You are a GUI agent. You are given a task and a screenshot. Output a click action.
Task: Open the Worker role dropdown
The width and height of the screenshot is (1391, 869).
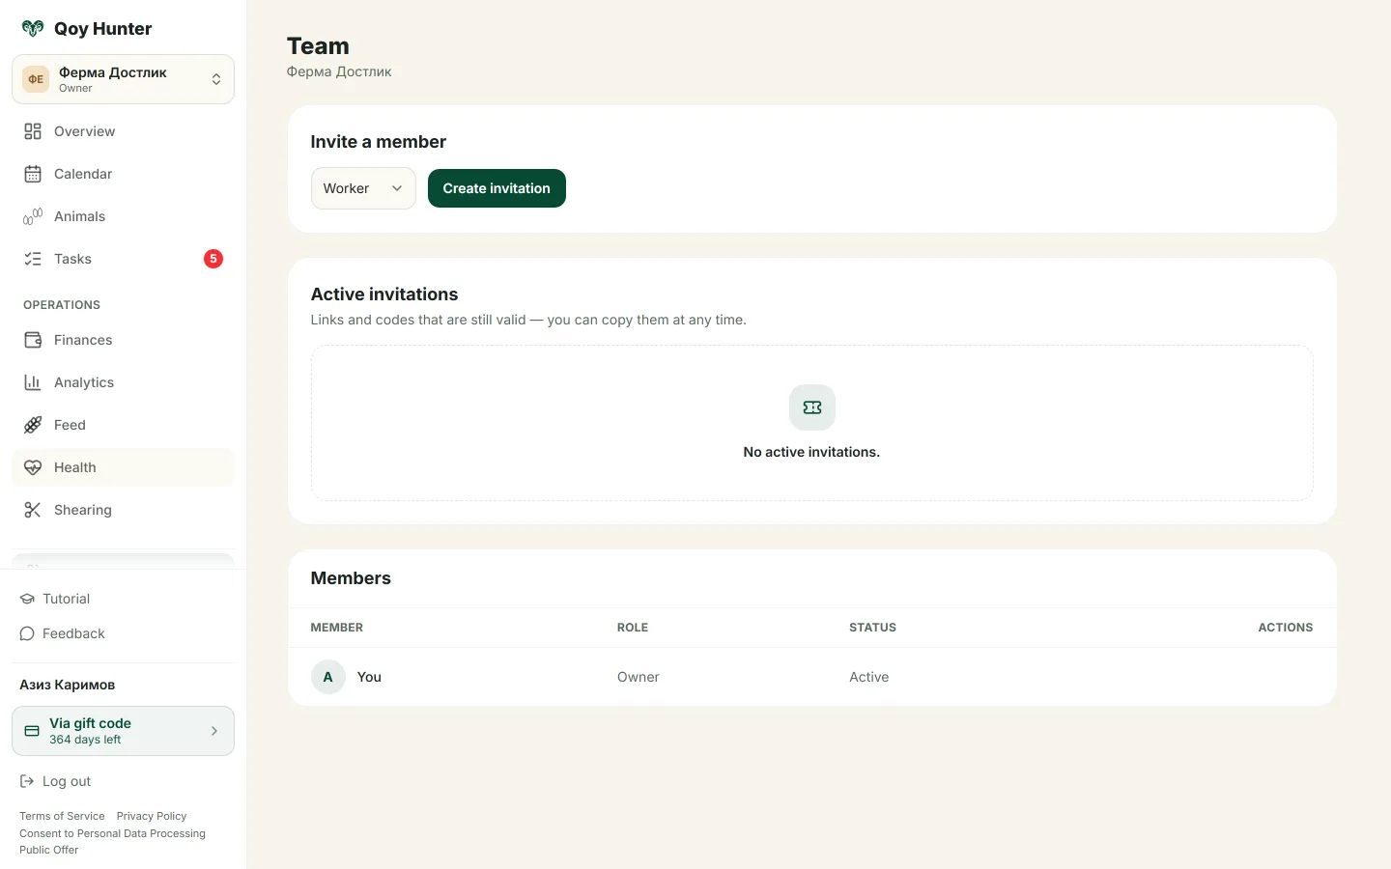(x=363, y=188)
